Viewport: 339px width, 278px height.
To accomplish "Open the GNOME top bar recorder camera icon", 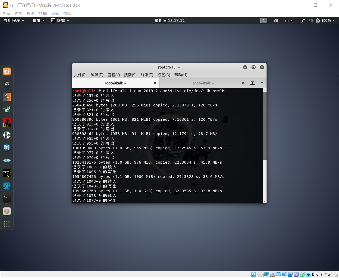I will point(276,20).
